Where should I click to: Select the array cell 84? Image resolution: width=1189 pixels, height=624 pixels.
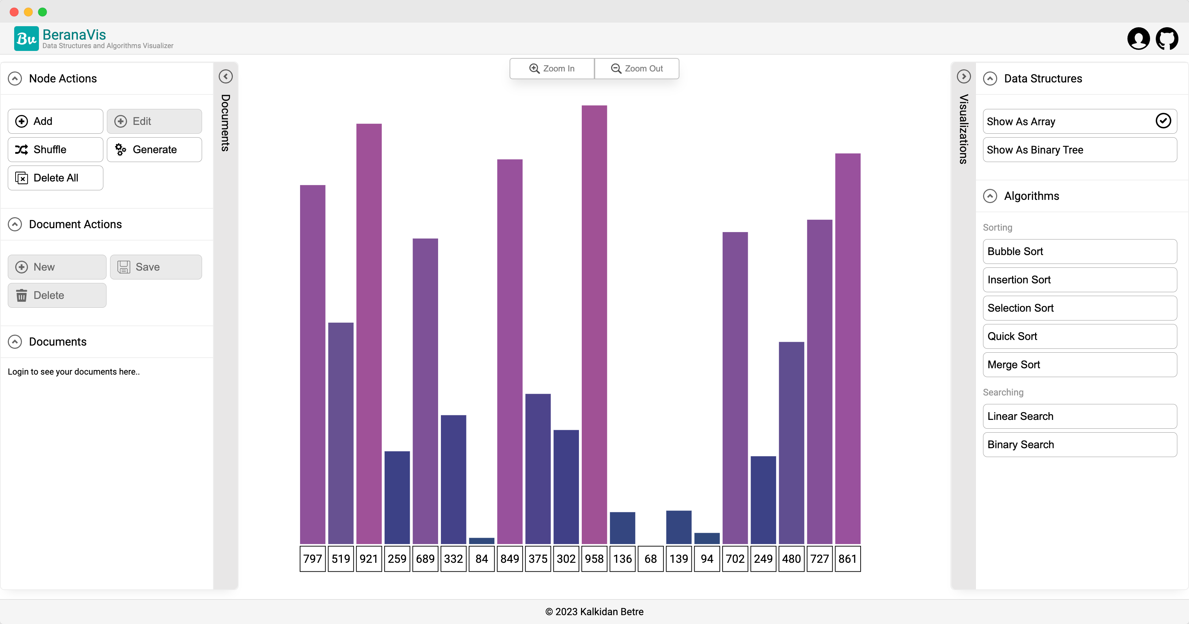[481, 559]
